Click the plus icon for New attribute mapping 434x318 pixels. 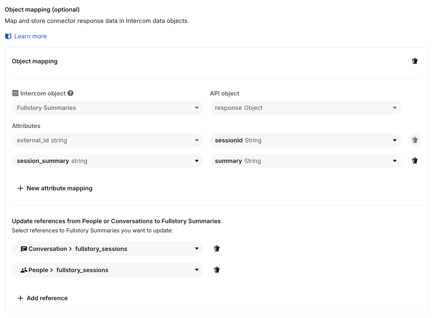tap(21, 188)
